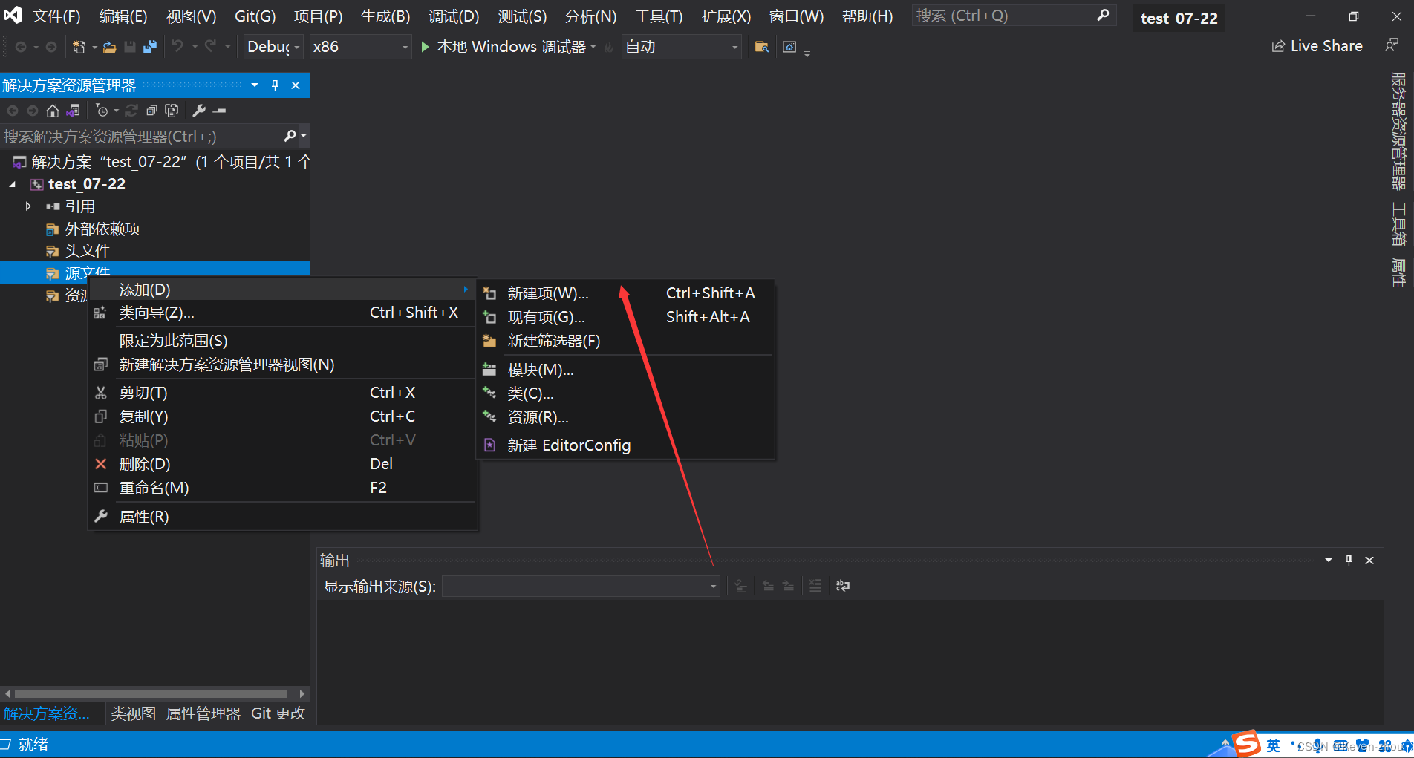This screenshot has height=758, width=1414.
Task: Switch to the 属性管理器 tab
Action: click(203, 713)
